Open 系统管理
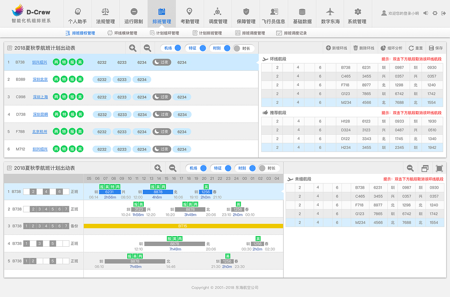The height and width of the screenshot is (297, 450). coord(357,14)
